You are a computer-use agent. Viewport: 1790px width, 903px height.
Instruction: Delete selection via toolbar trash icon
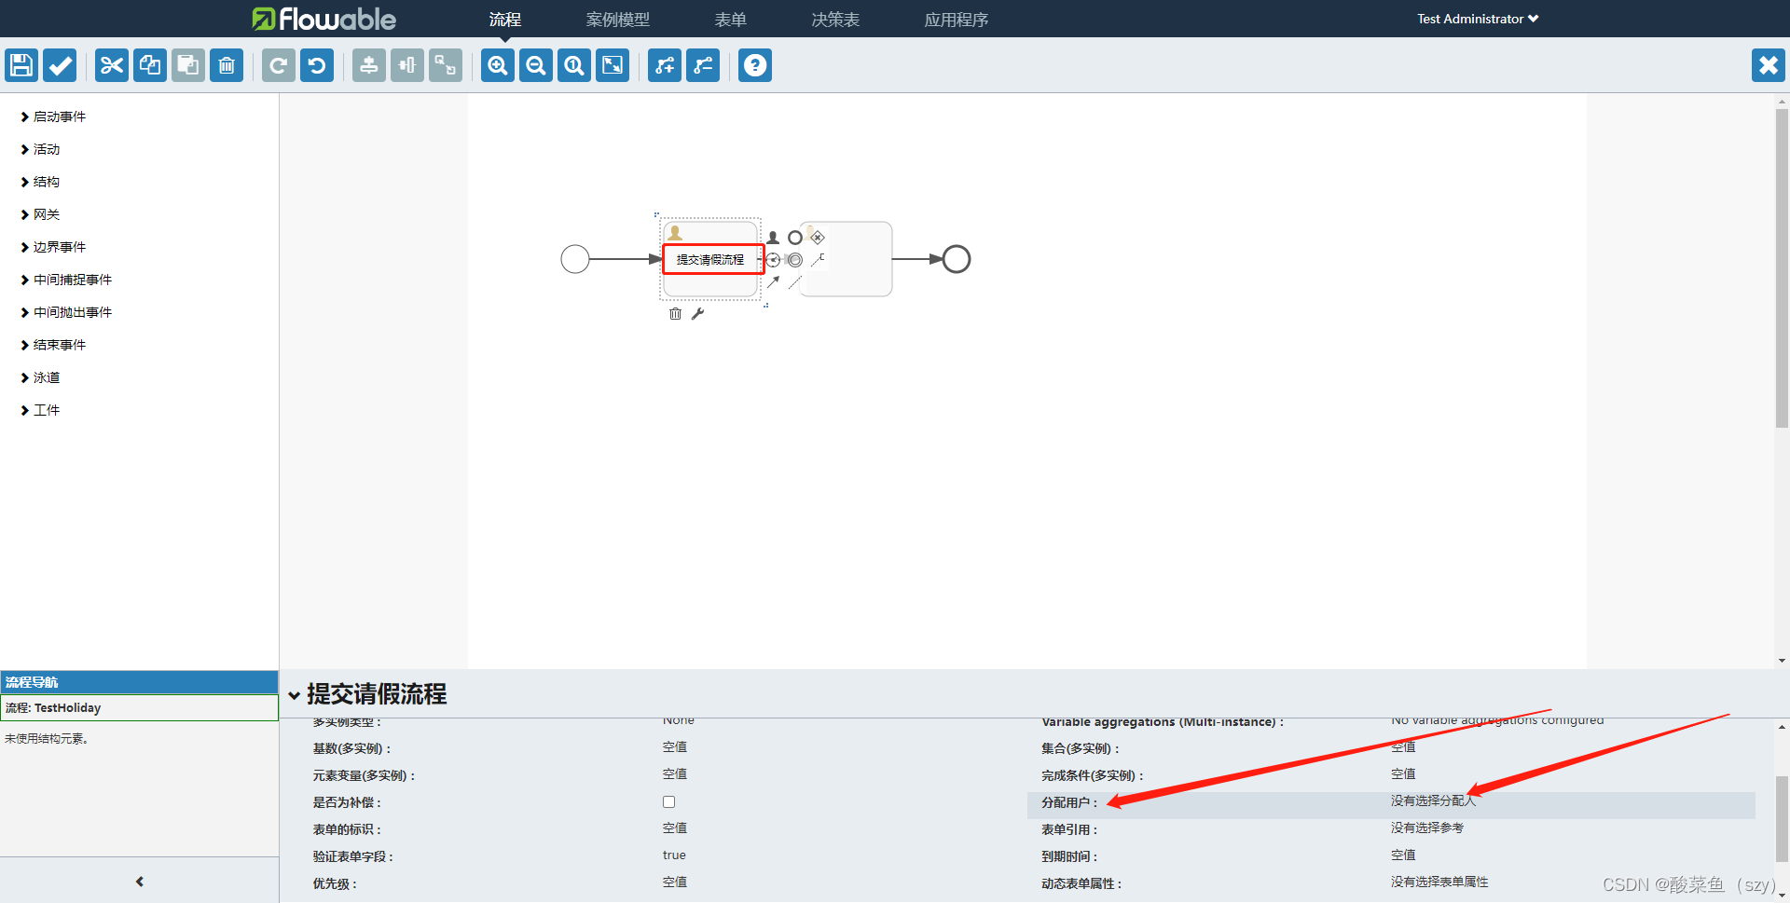point(227,65)
